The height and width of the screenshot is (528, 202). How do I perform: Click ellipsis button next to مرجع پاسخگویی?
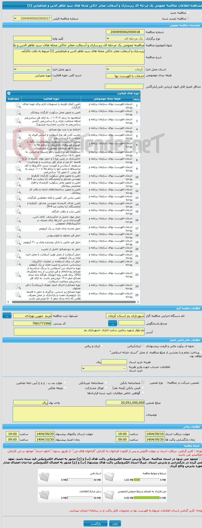(113, 323)
